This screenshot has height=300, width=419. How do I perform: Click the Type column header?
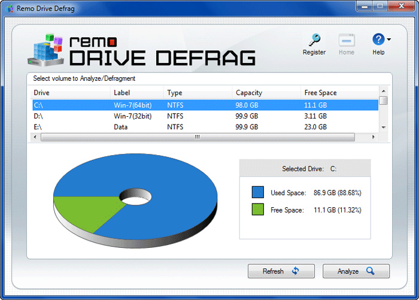pos(198,93)
